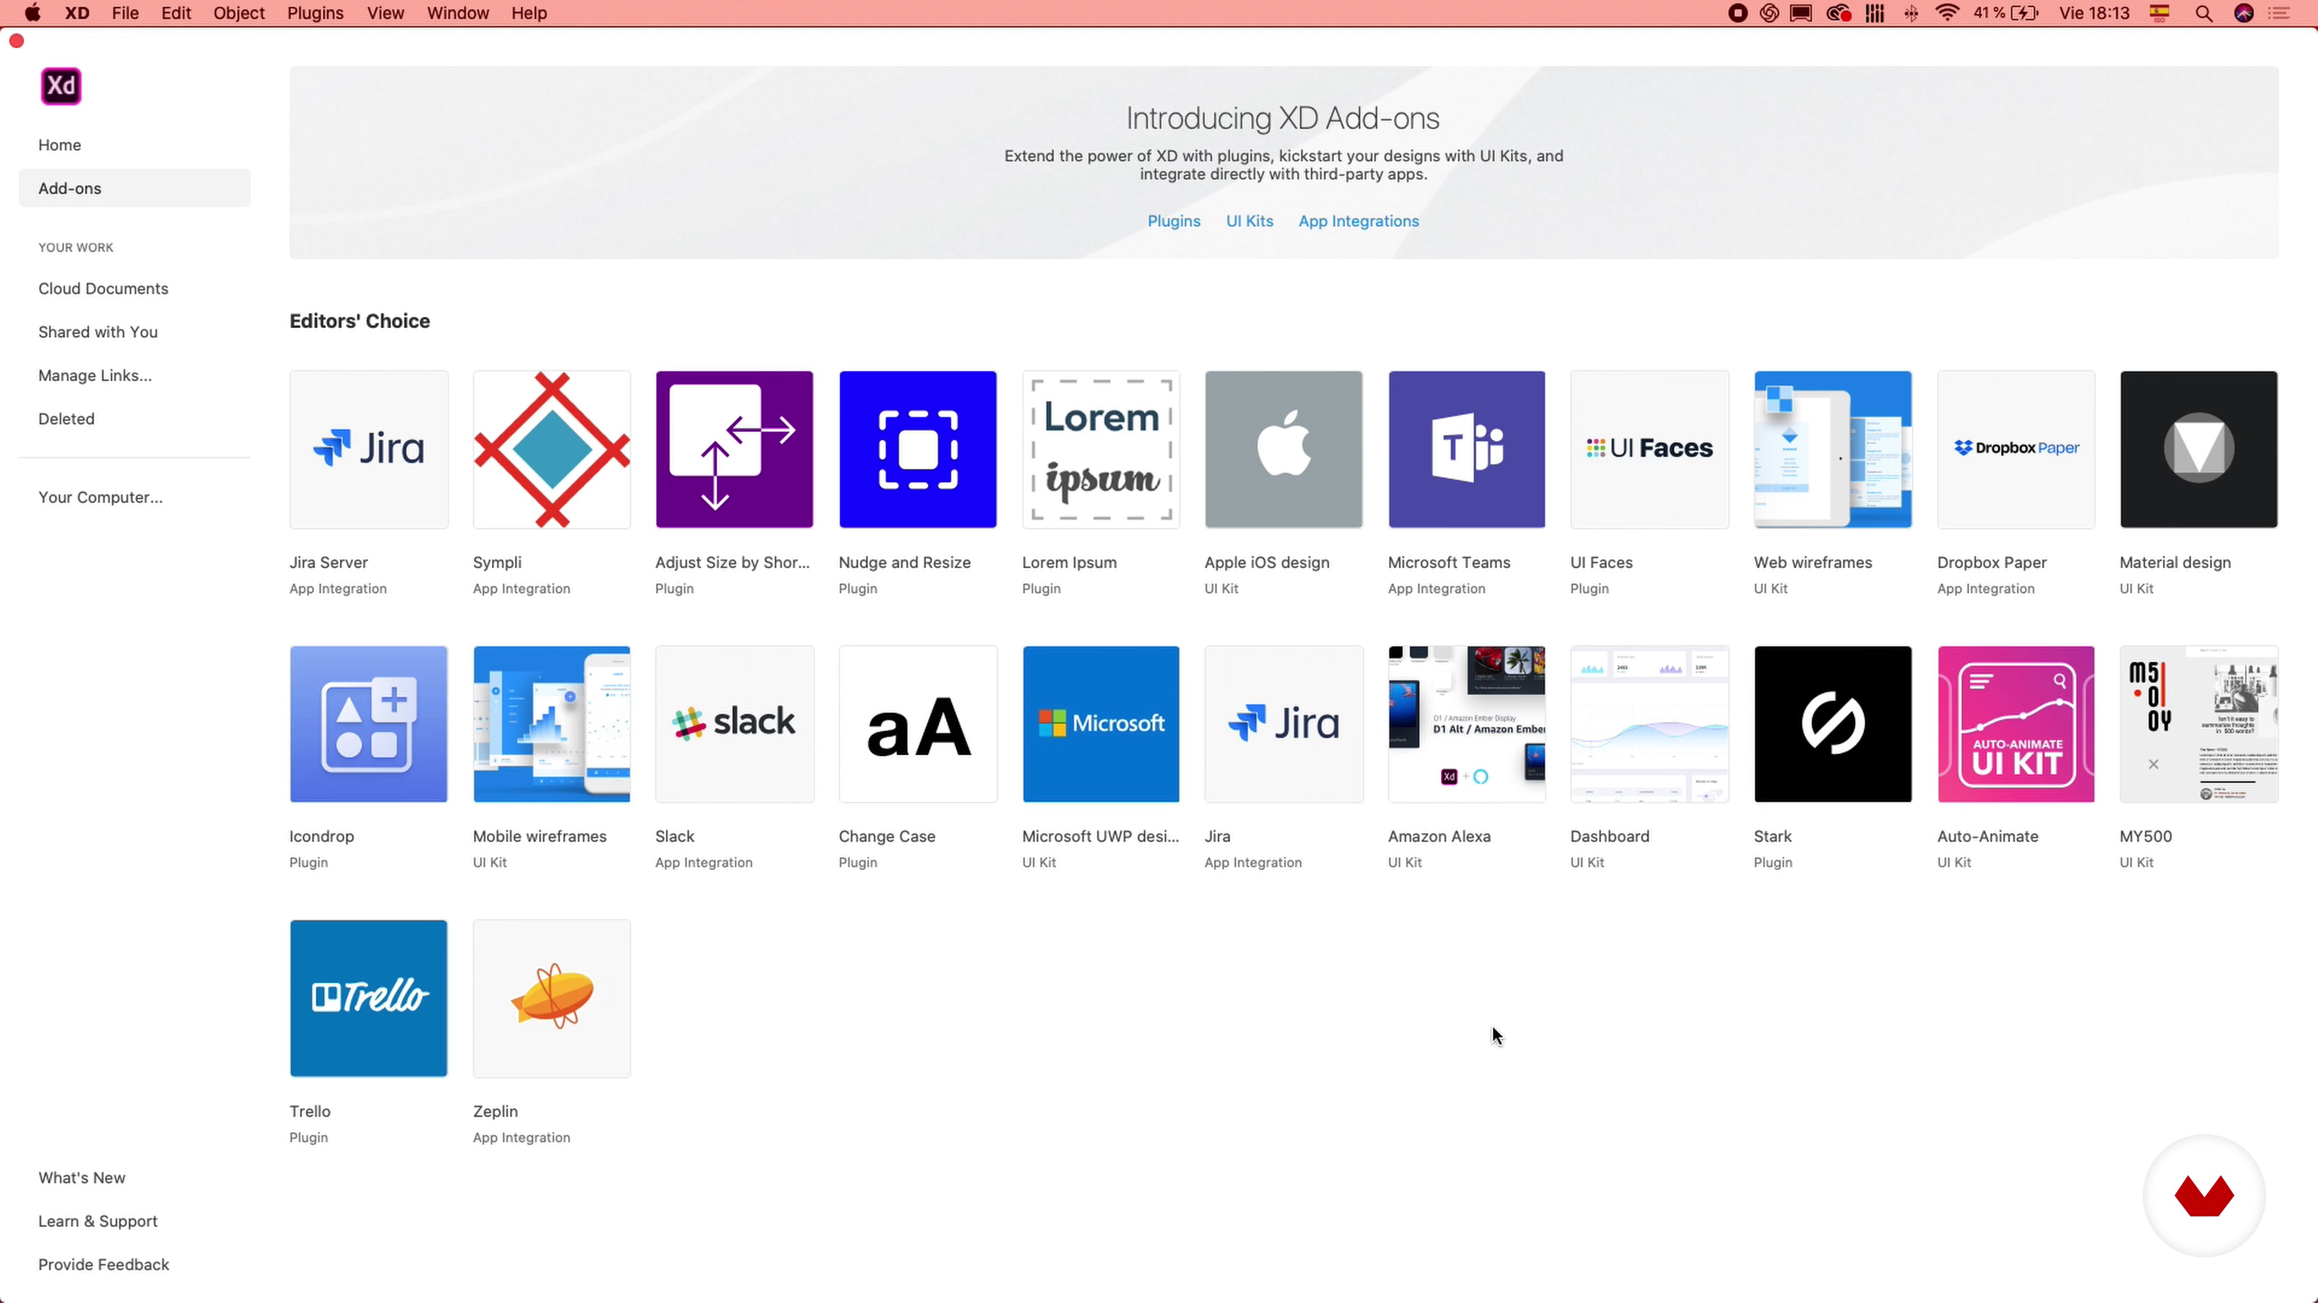Open the Jira Server add-on tile
Image resolution: width=2318 pixels, height=1303 pixels.
coord(368,449)
